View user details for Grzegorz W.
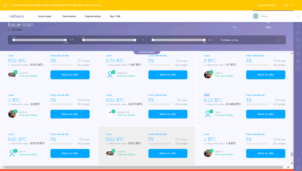This screenshot has height=171, width=302. point(126,115)
